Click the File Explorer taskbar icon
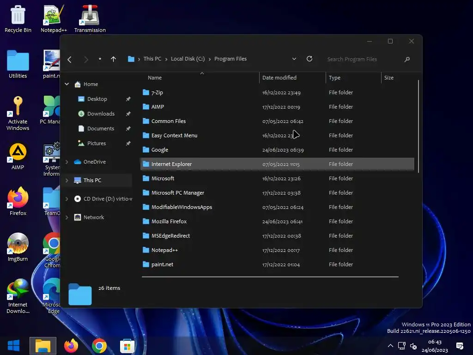 click(43, 345)
